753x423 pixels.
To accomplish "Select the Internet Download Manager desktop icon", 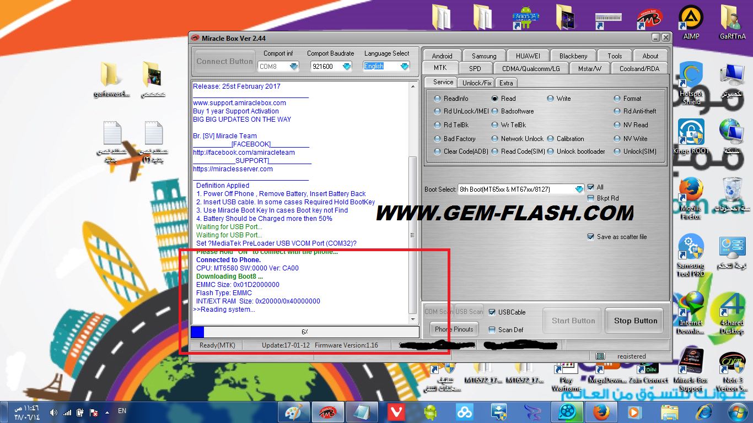I will click(x=691, y=312).
